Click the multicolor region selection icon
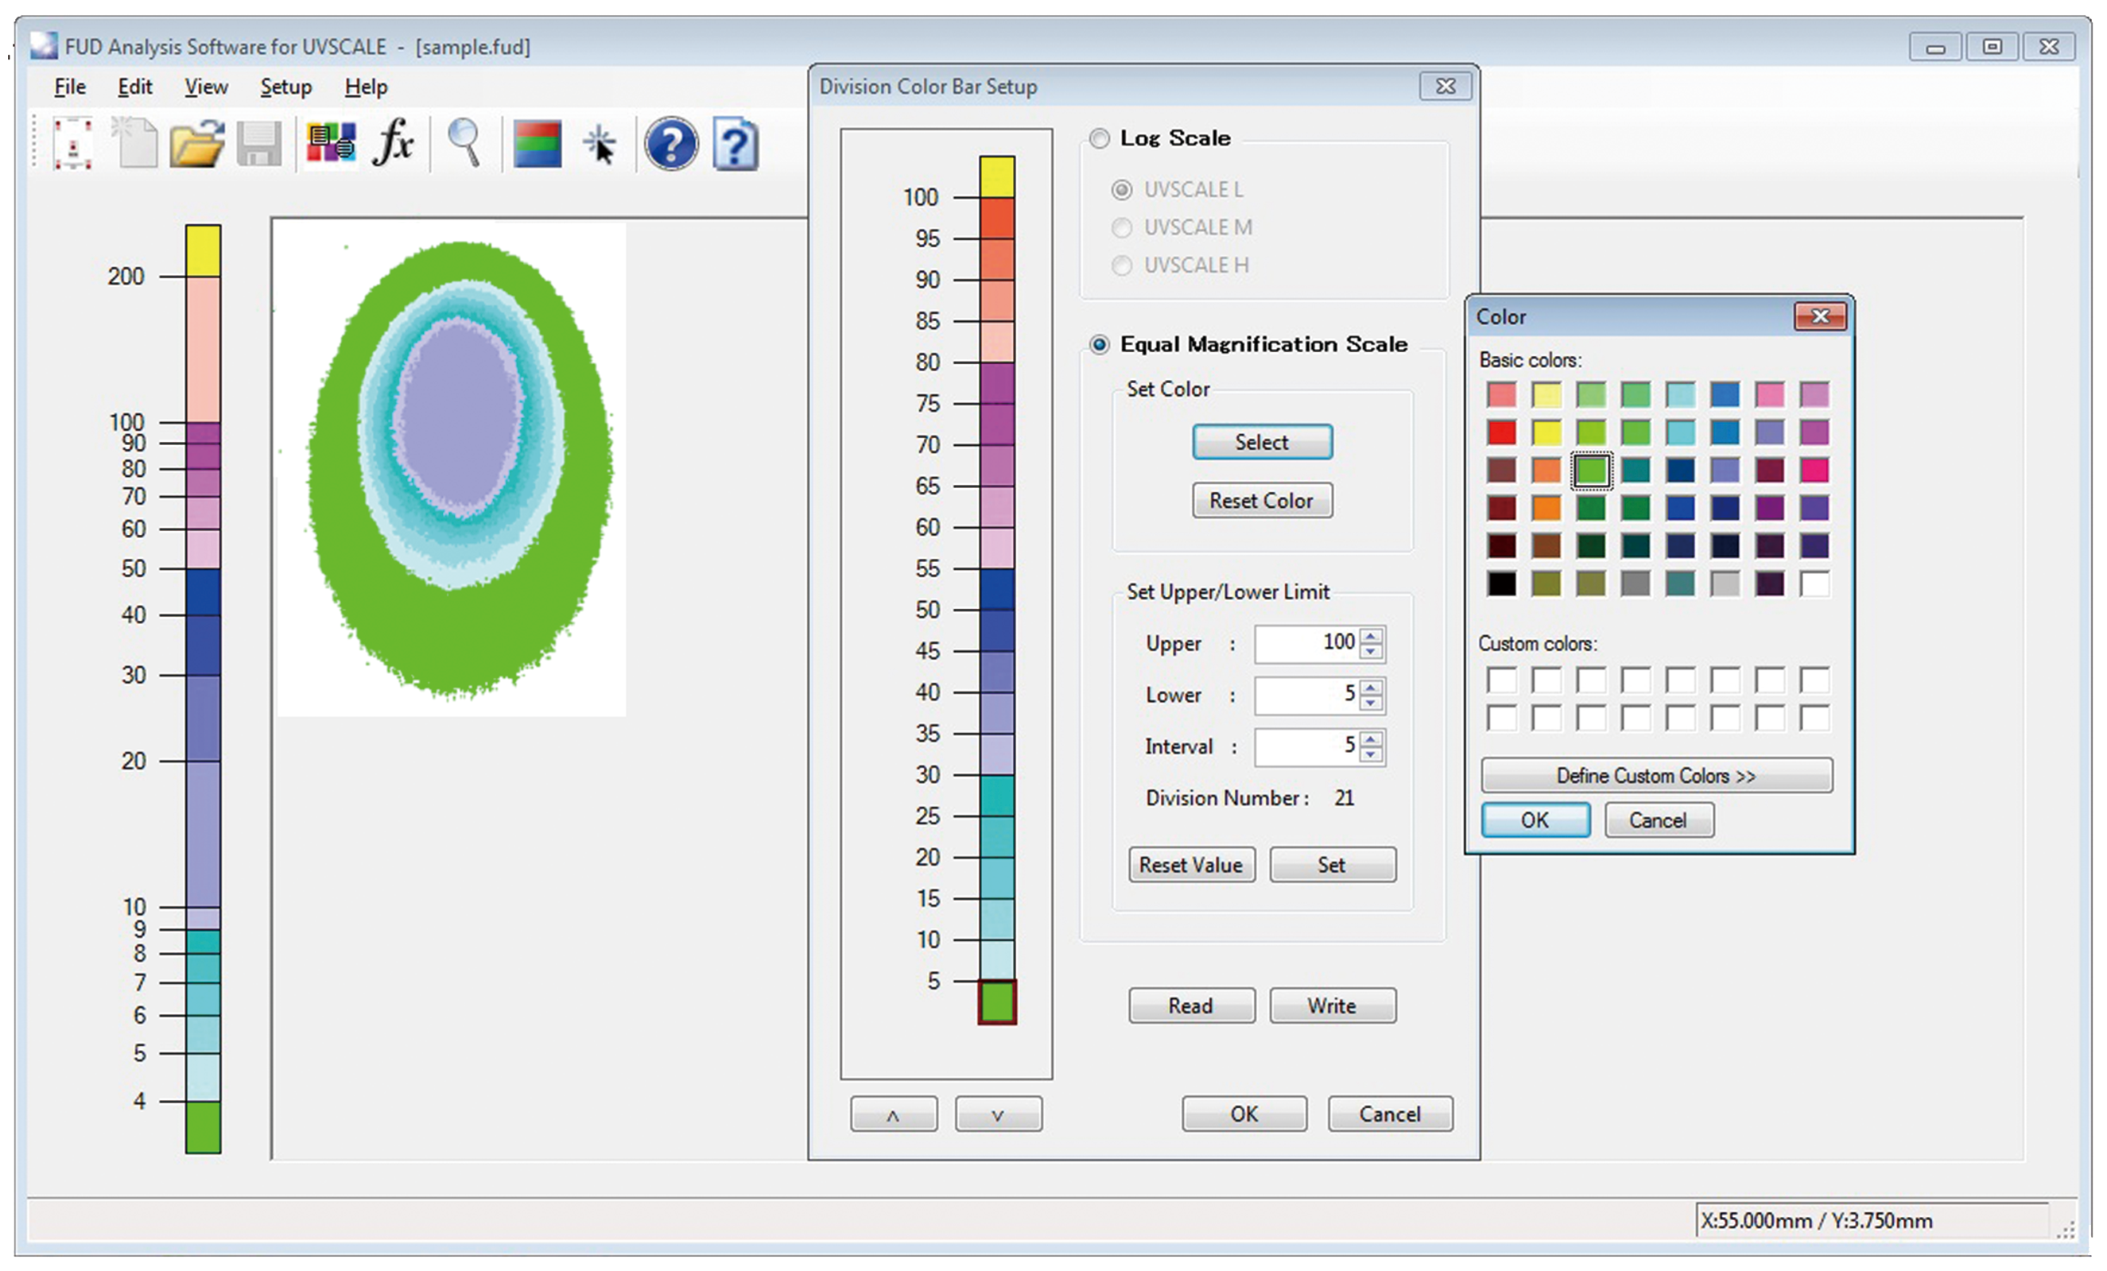Viewport: 2107px width, 1271px height. pyautogui.click(x=331, y=144)
